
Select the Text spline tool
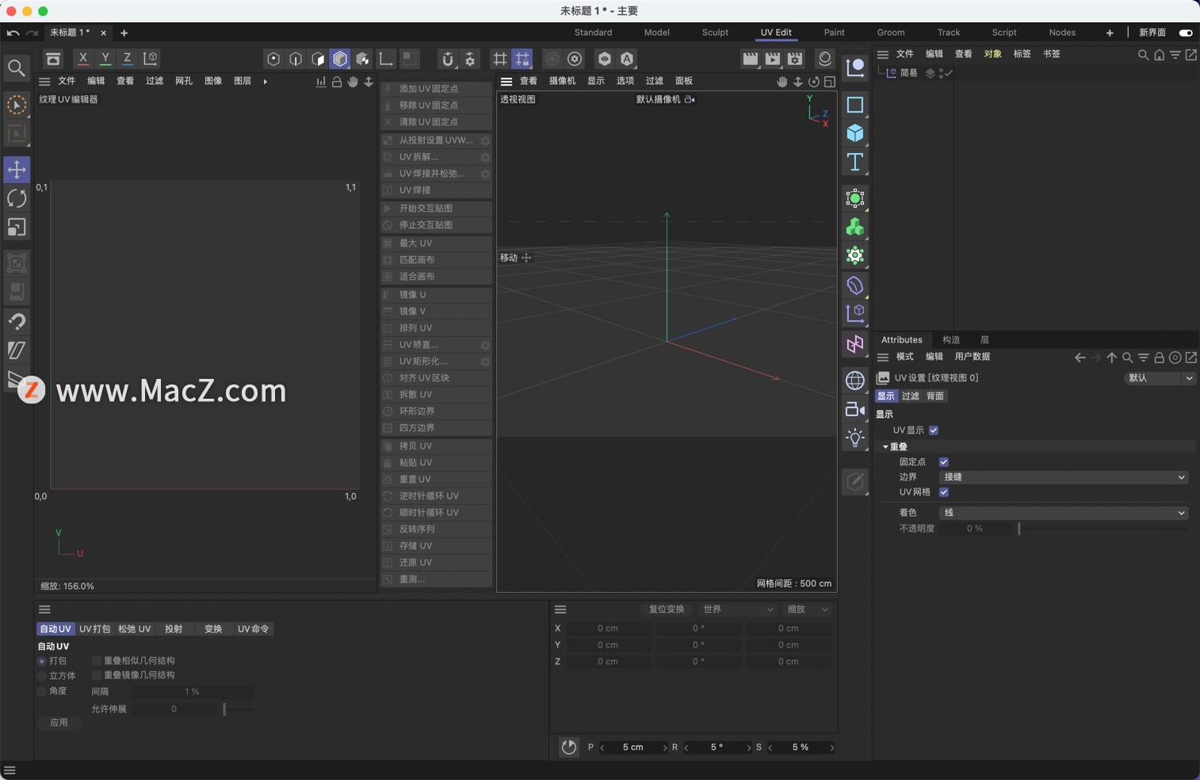(x=854, y=162)
